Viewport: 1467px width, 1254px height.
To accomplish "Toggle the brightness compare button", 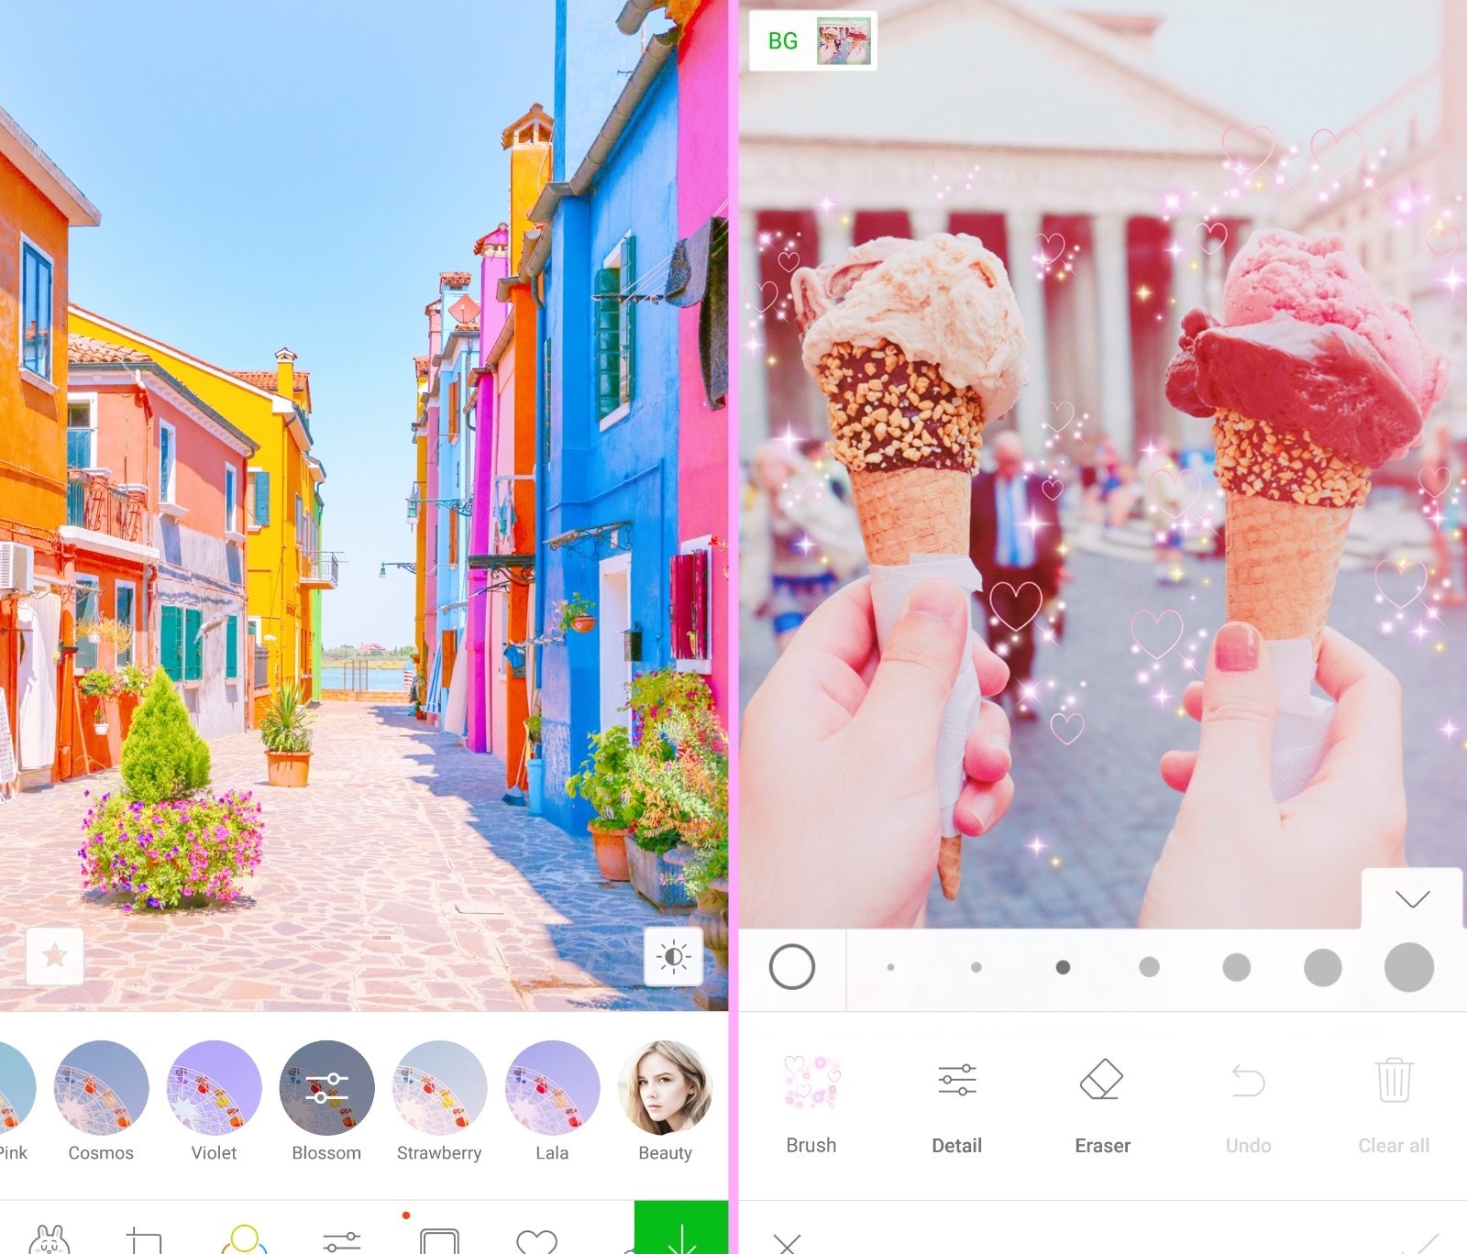I will pos(673,957).
